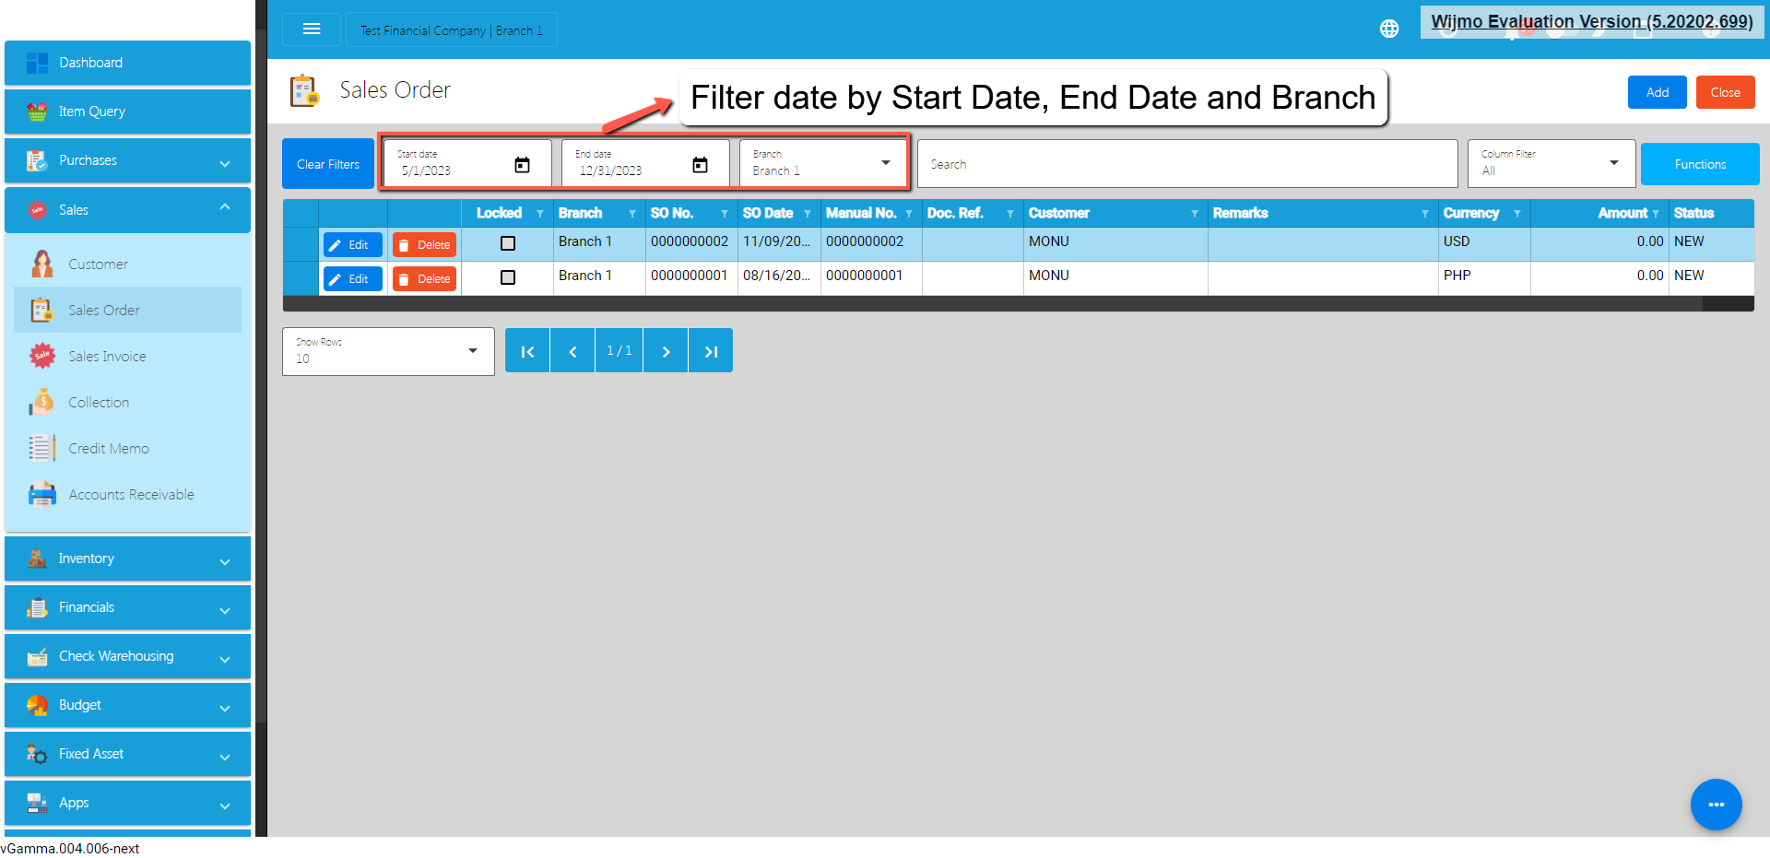Go to the first page of results
1770x858 pixels.
527,351
